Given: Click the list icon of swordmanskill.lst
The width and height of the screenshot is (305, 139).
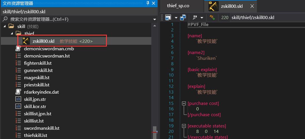Looking at the screenshot, I should [18, 128].
